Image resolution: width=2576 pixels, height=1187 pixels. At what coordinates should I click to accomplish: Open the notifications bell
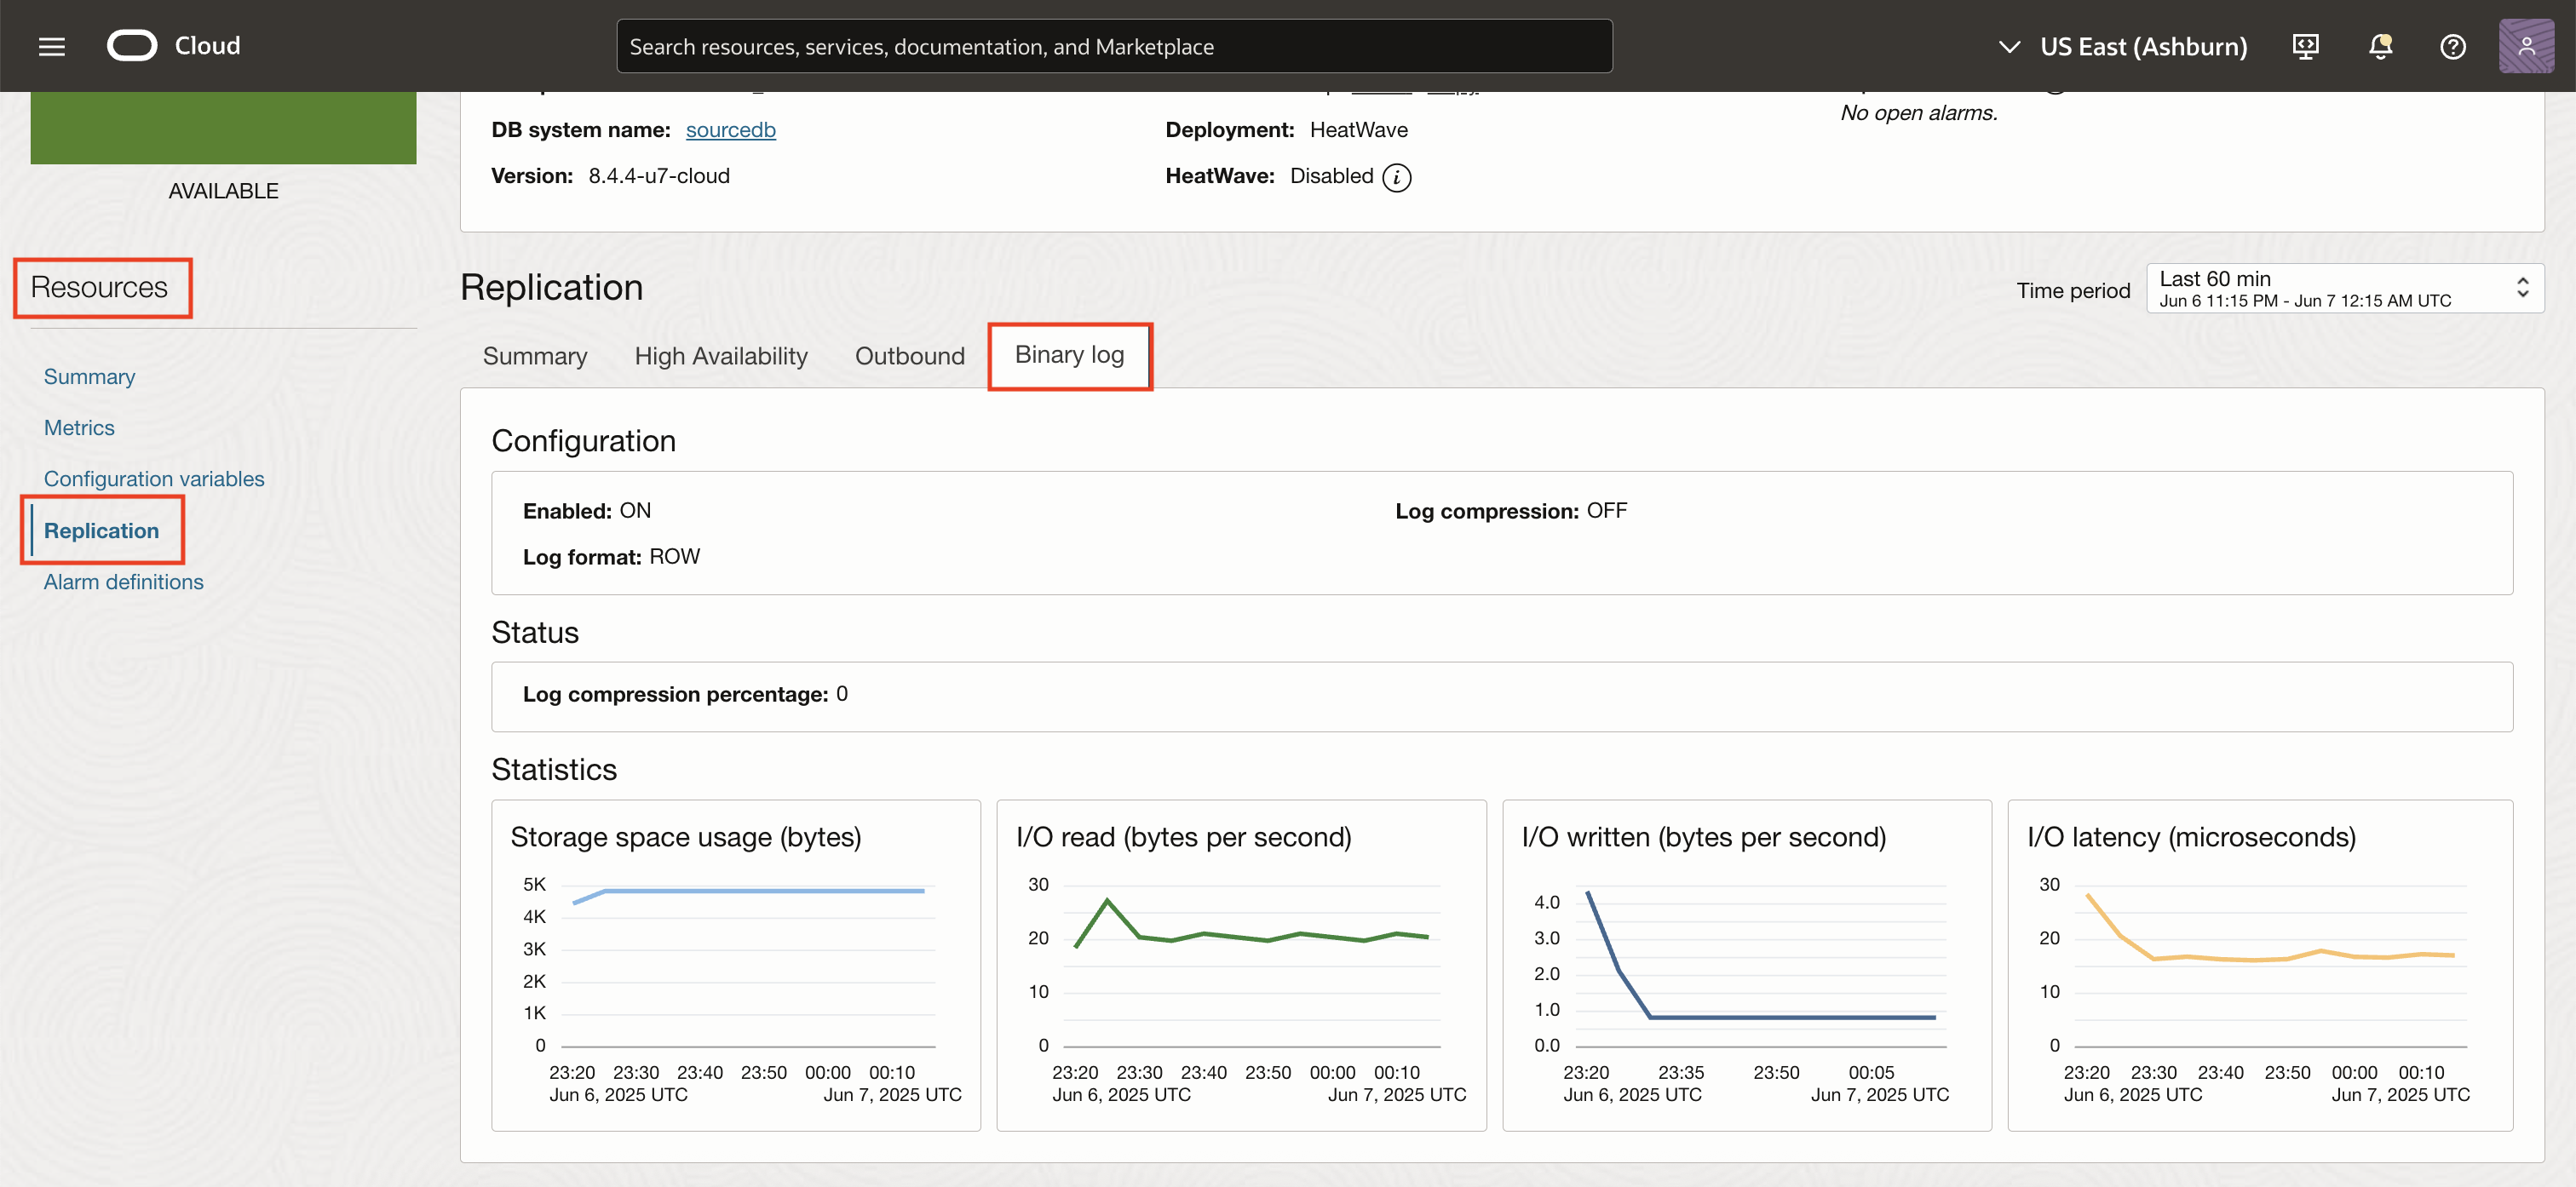point(2380,46)
